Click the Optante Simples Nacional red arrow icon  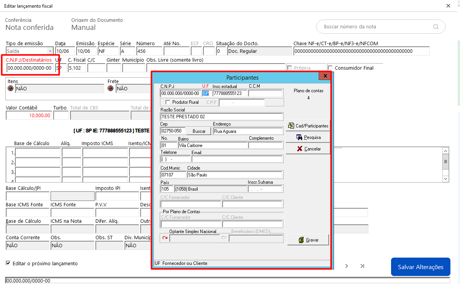(x=165, y=238)
